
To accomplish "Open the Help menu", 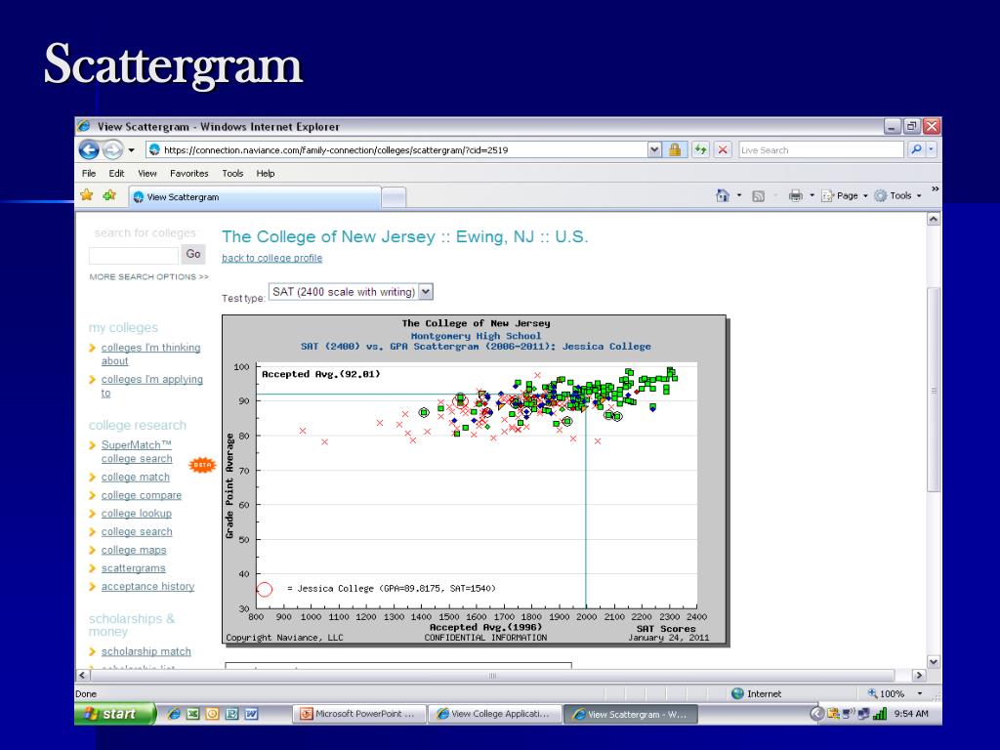I will 266,174.
